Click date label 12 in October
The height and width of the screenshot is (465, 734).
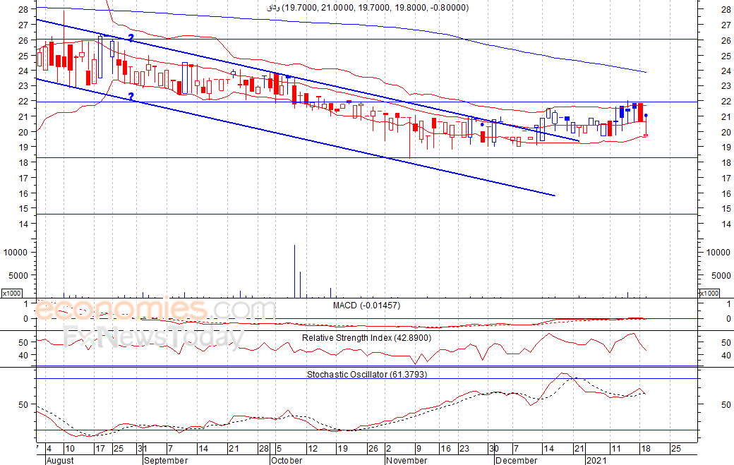[x=312, y=449]
